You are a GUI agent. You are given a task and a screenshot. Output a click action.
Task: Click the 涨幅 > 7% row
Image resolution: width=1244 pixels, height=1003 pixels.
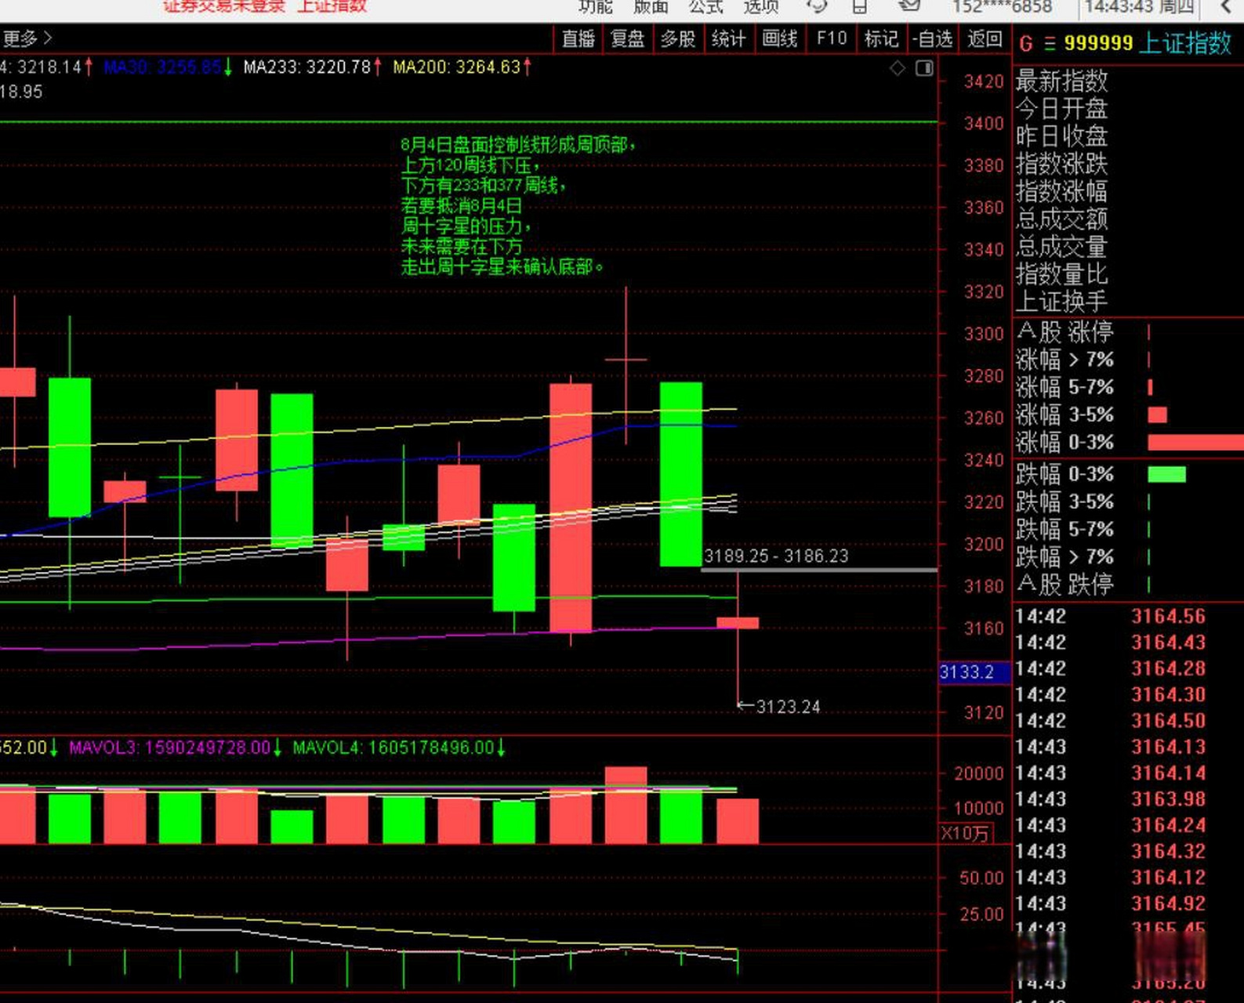click(x=1128, y=360)
